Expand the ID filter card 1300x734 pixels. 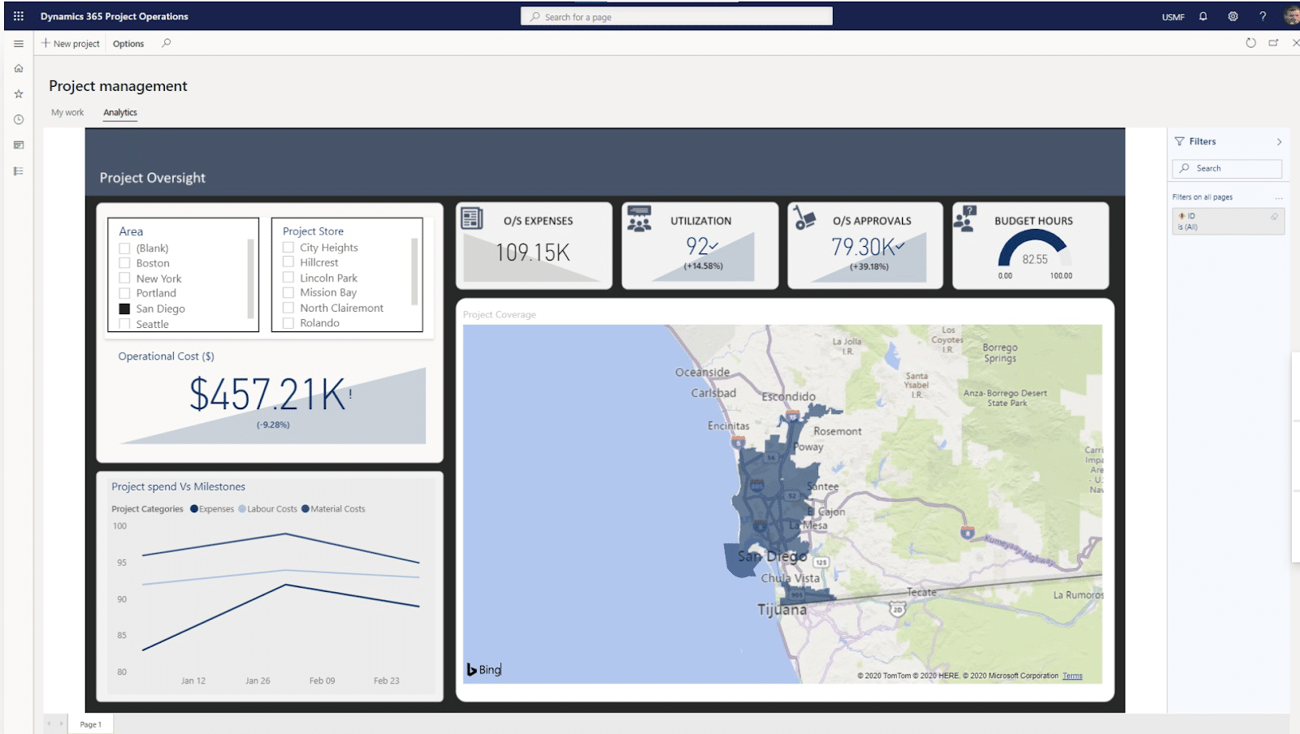click(x=1228, y=221)
